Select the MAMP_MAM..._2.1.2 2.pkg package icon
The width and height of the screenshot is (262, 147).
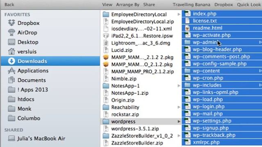106,57
